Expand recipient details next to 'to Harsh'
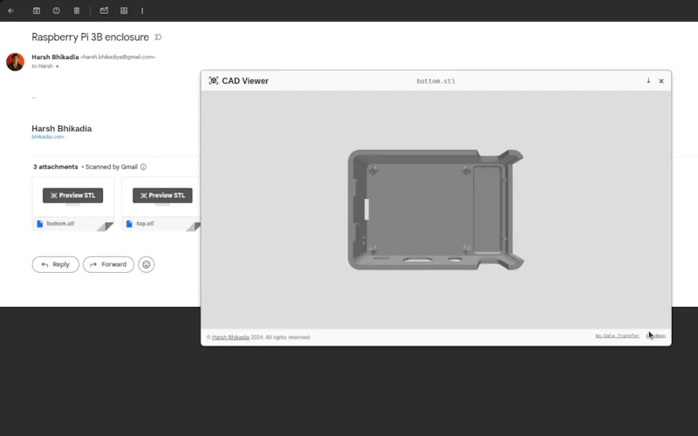Screen dimensions: 698x436 (x=57, y=66)
